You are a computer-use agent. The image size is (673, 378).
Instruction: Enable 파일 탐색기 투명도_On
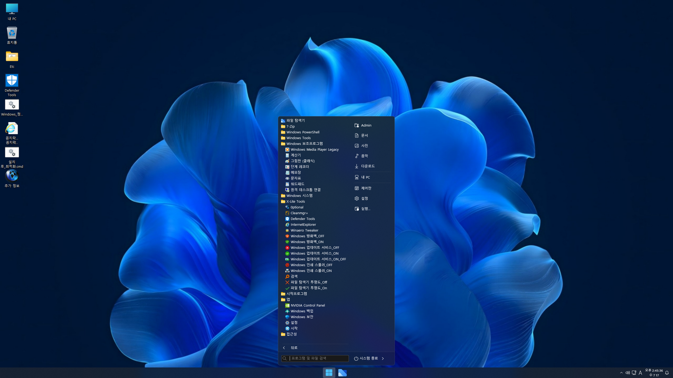point(308,288)
